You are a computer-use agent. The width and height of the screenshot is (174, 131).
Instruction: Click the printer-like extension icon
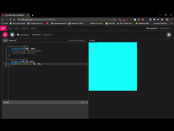(162, 20)
